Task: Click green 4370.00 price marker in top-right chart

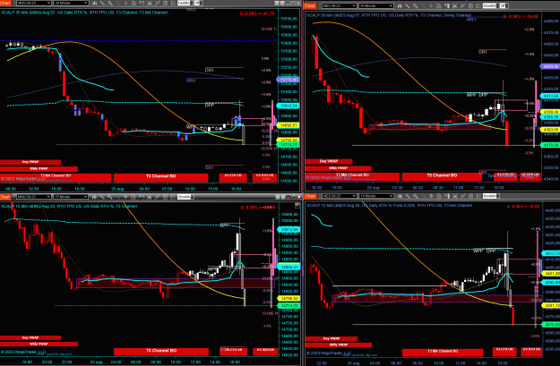Action: [551, 145]
